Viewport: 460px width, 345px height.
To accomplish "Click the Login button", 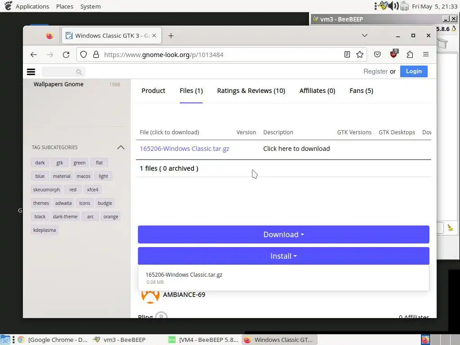I will click(414, 71).
